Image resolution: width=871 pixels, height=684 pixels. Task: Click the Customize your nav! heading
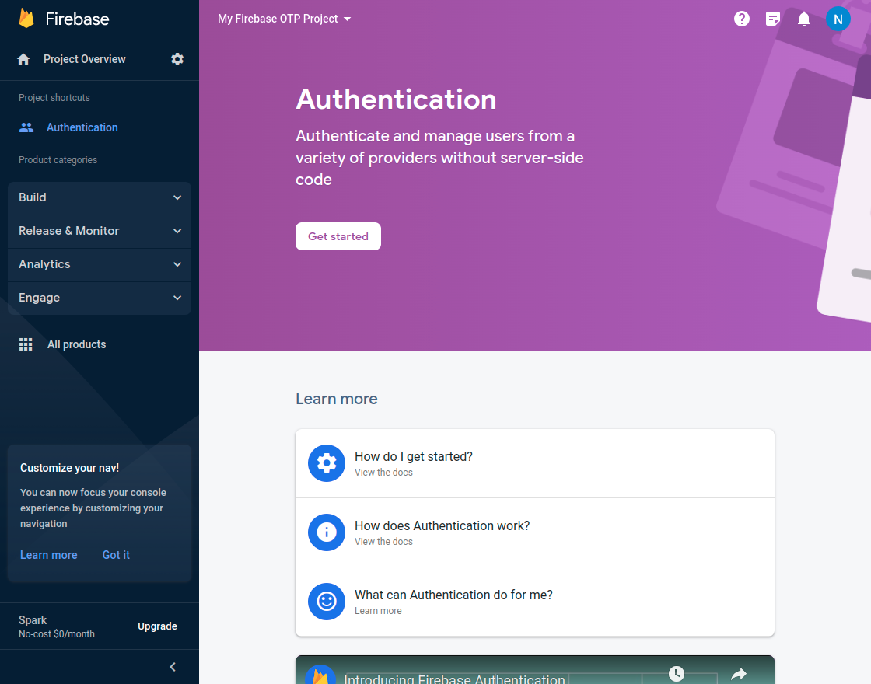point(69,468)
